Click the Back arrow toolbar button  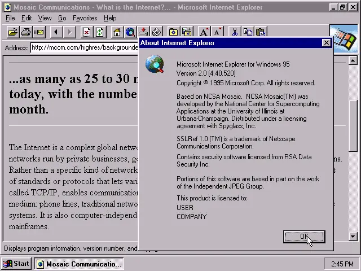pyautogui.click(x=56, y=32)
